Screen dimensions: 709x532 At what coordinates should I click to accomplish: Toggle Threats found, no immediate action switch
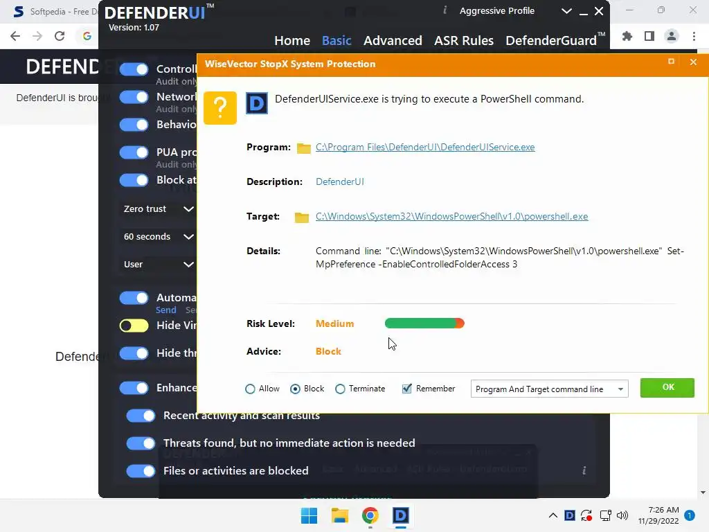(x=141, y=443)
